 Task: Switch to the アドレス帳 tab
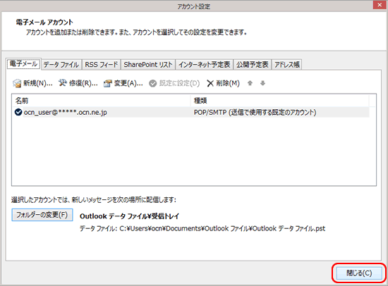287,65
